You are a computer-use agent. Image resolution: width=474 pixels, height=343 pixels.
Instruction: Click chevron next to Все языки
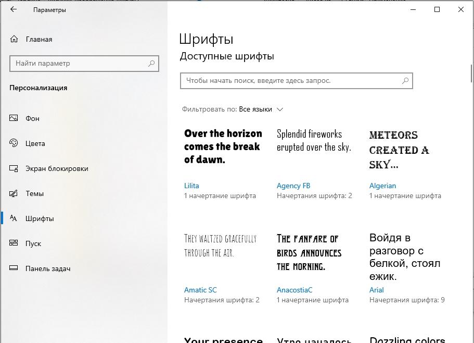280,109
